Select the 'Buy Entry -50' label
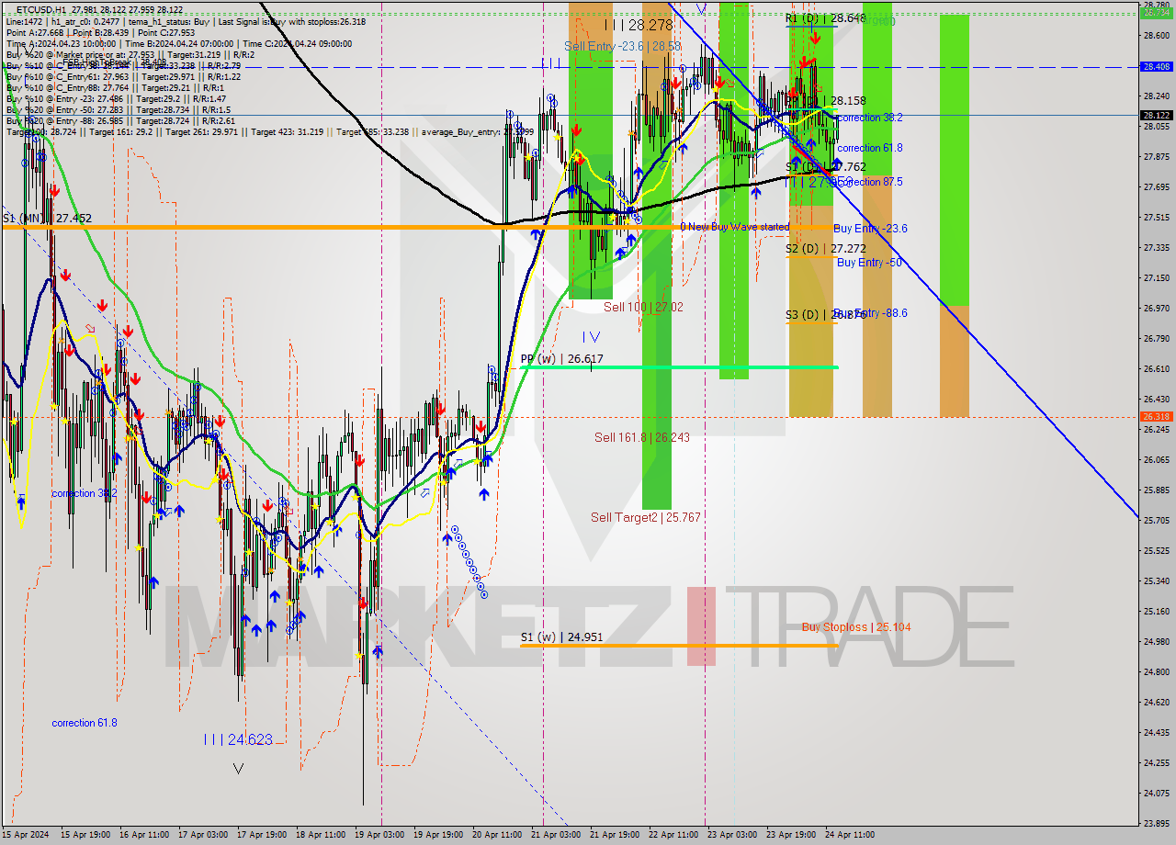1176x845 pixels. [x=869, y=263]
